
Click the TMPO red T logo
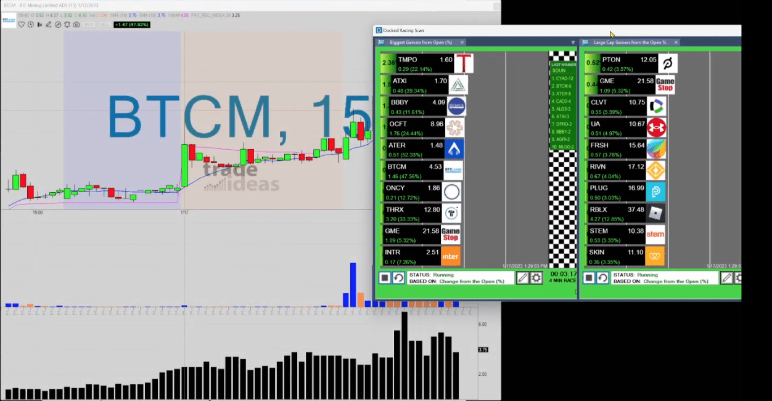click(x=464, y=63)
